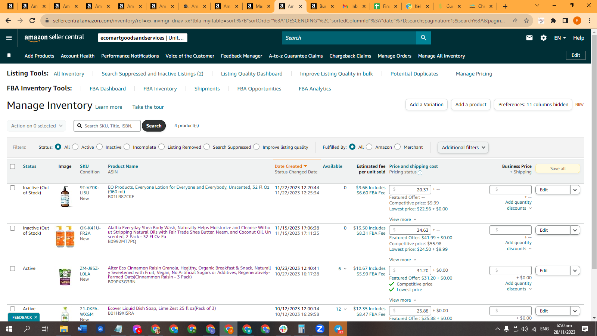The height and width of the screenshot is (336, 597).
Task: Go to Feedback Manager
Action: pyautogui.click(x=242, y=56)
